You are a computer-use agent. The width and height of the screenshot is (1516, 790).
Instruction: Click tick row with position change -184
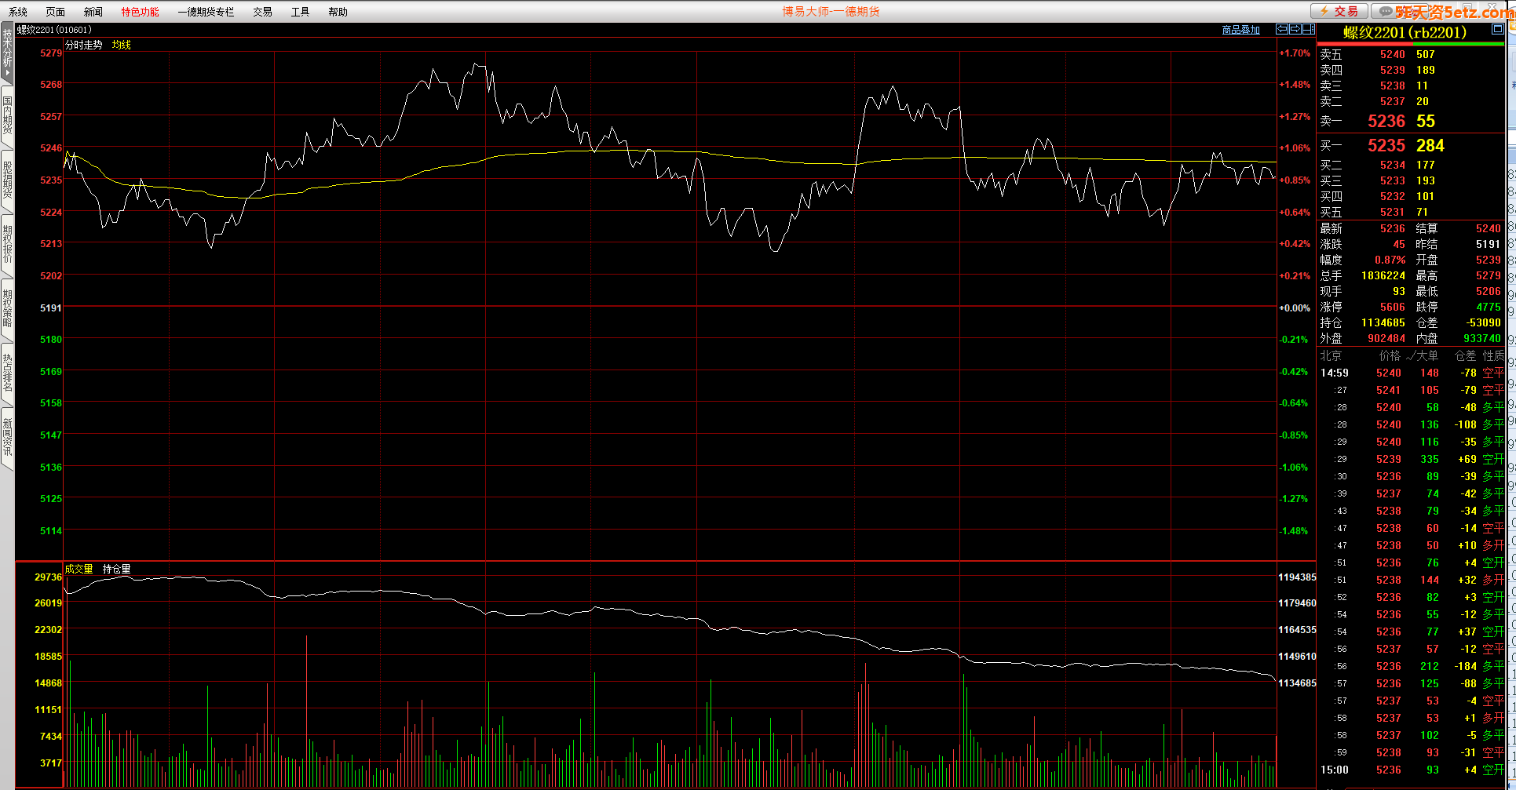point(1412,666)
